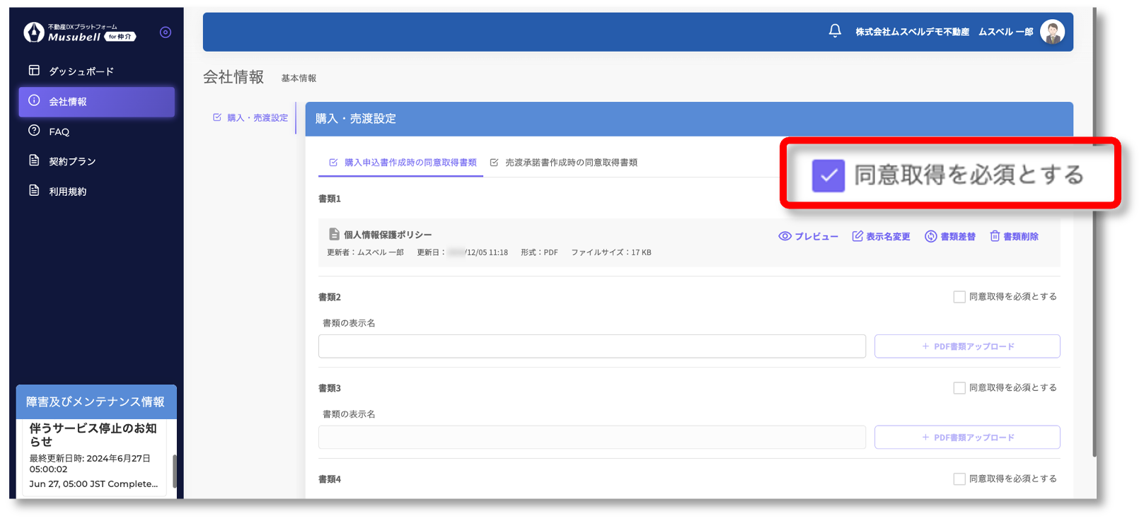The height and width of the screenshot is (521, 1144).
Task: Open FAQ from the sidebar
Action: click(59, 131)
